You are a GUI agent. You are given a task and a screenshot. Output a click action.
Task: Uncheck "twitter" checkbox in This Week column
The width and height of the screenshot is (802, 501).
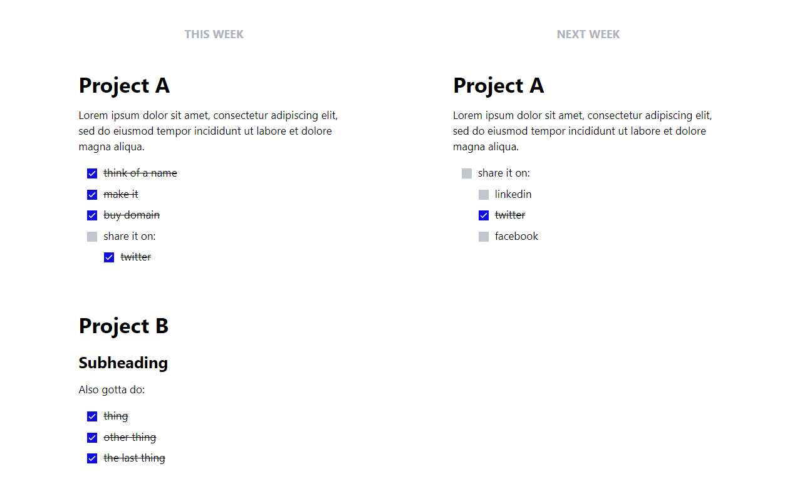click(x=109, y=257)
